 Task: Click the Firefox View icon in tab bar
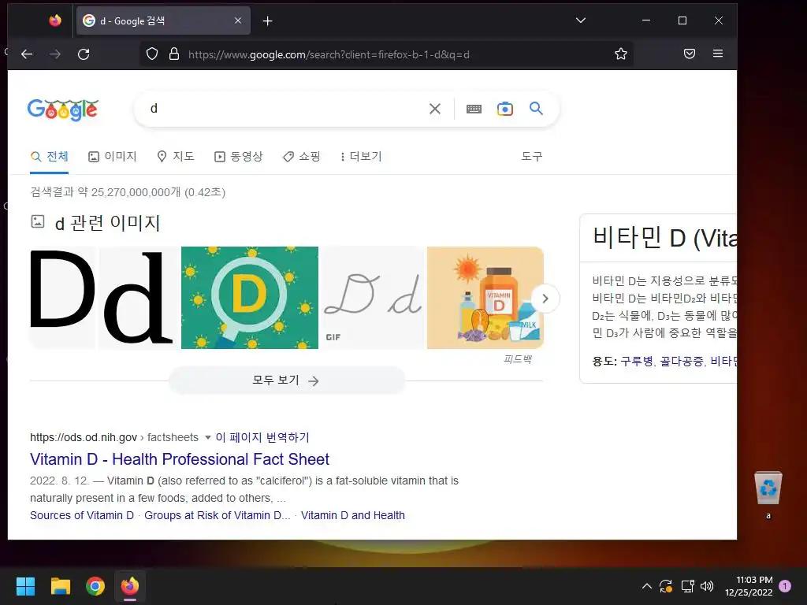tap(55, 20)
